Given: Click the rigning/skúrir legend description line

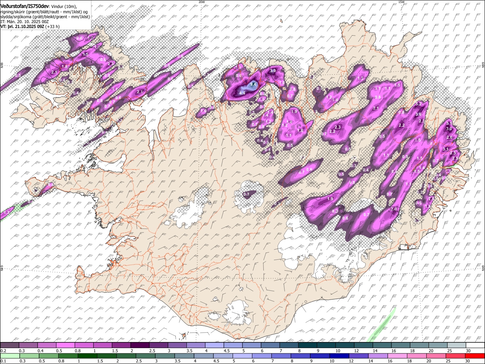Looking at the screenshot, I should [x=45, y=11].
